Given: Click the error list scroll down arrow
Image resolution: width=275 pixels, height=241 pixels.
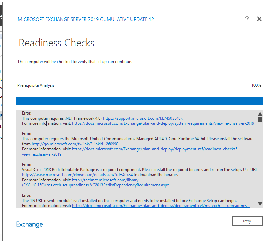Looking at the screenshot, I should click(260, 204).
